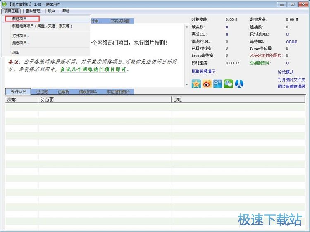This screenshot has height=232, width=310.
Task: Open the 抓取视频演示 link
Action: pyautogui.click(x=203, y=71)
